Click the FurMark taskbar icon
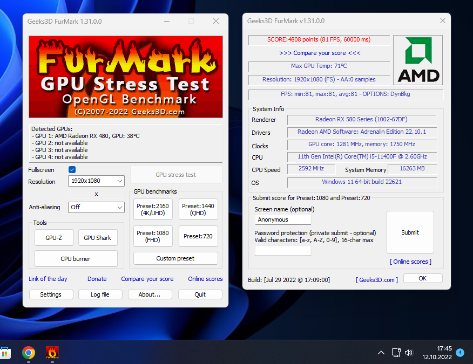 (x=52, y=353)
